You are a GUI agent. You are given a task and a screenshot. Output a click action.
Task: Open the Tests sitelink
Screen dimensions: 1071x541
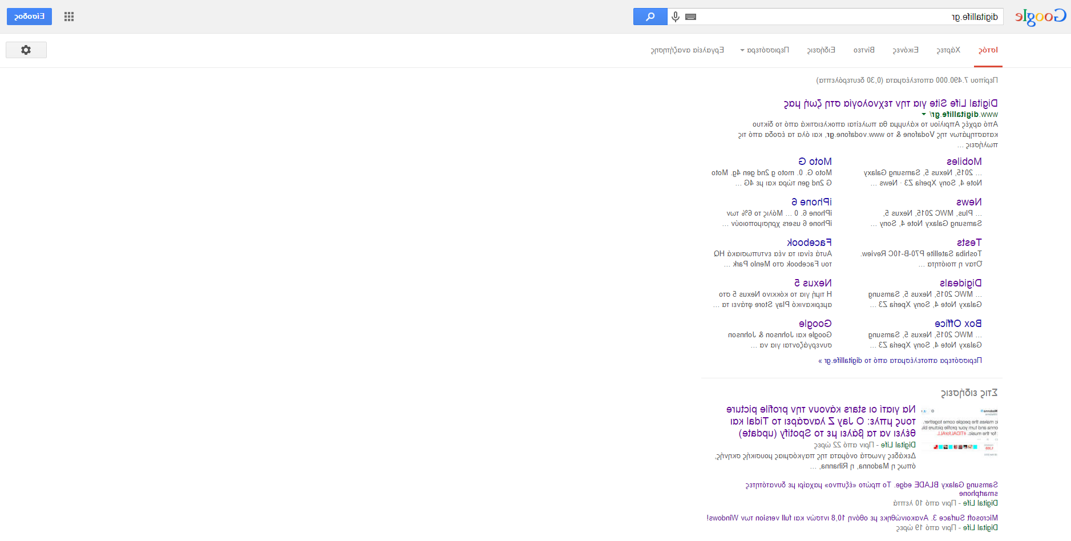(x=969, y=243)
